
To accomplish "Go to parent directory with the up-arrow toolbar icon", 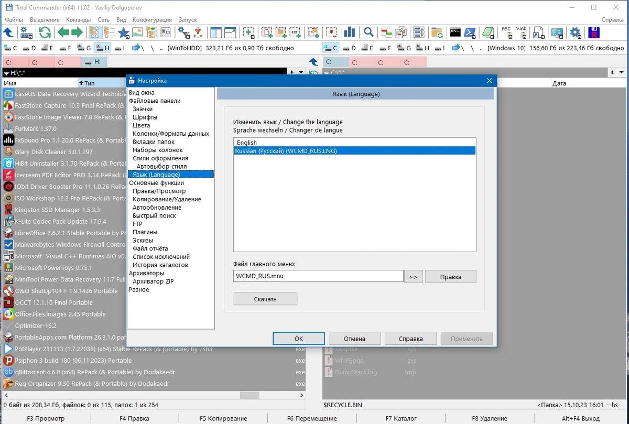I will point(8,32).
